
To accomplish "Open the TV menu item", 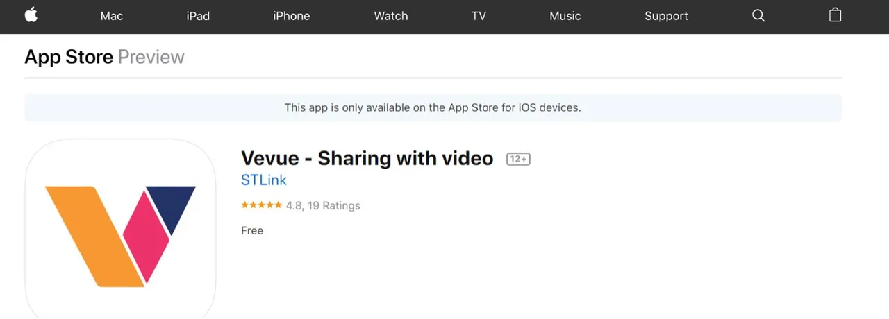I will [479, 16].
